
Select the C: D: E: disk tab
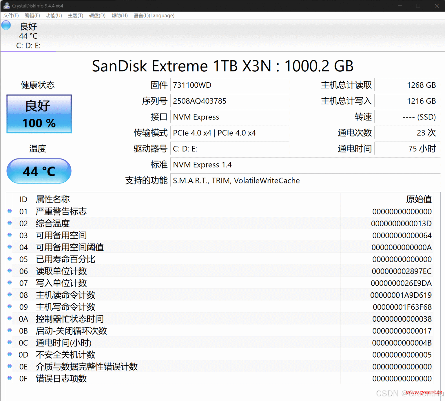(28, 36)
